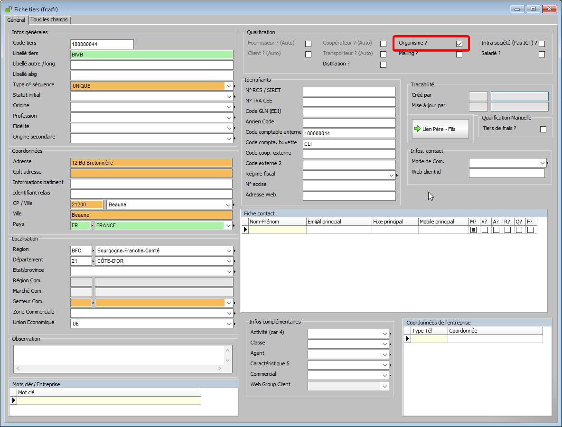Enable the Mailing ? checkbox
Image resolution: width=562 pixels, height=427 pixels.
coord(459,54)
